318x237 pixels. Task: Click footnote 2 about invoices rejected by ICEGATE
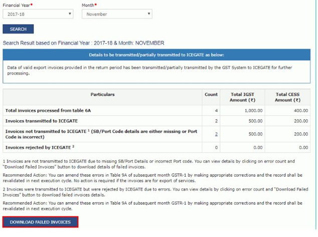155,192
